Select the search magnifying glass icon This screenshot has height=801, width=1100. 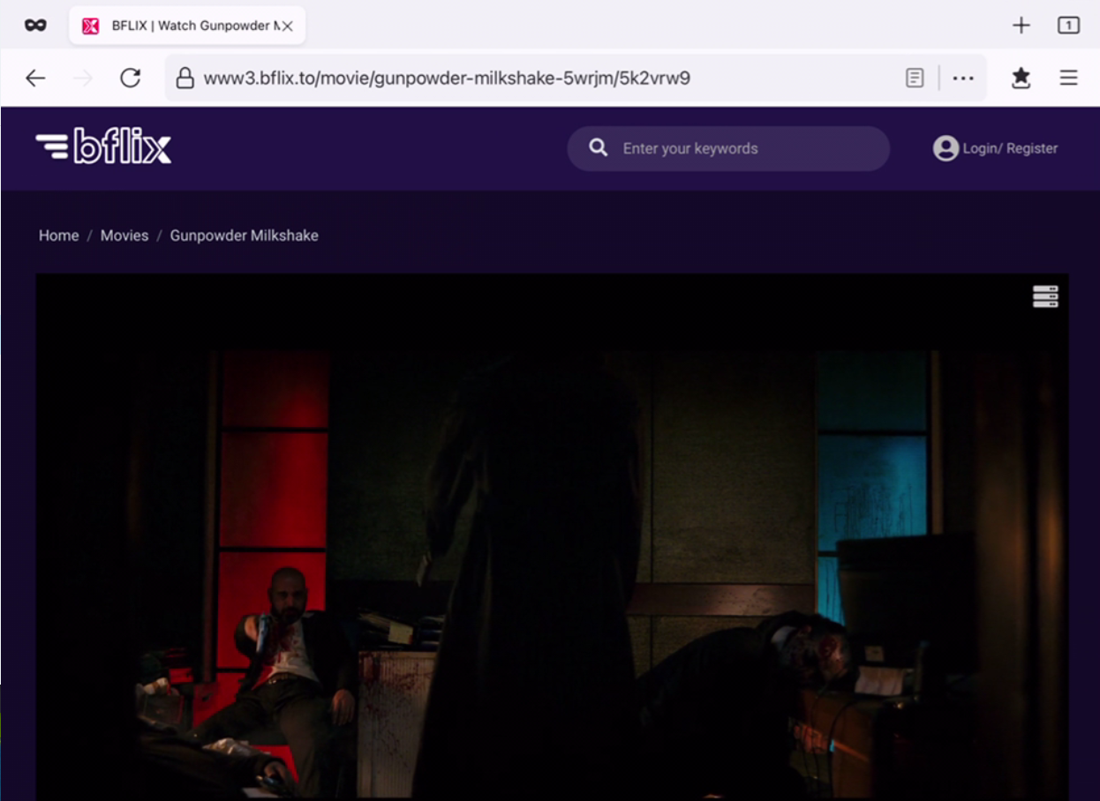599,148
